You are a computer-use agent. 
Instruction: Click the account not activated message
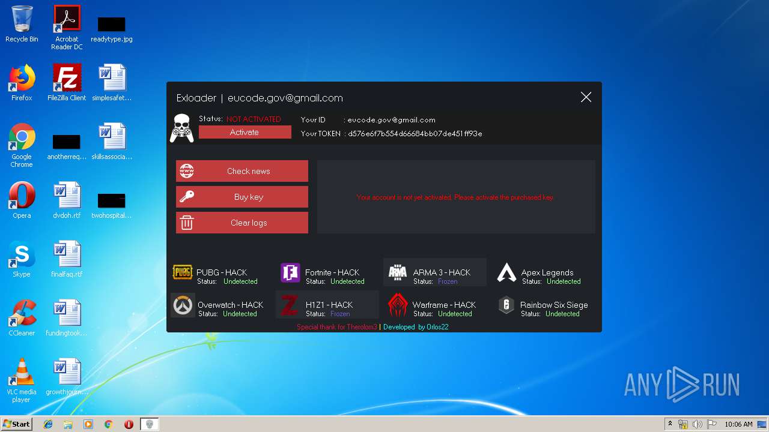pyautogui.click(x=455, y=197)
